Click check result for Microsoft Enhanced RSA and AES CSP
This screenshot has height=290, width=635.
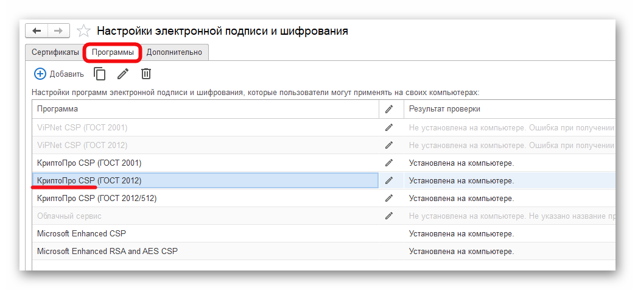click(510, 251)
